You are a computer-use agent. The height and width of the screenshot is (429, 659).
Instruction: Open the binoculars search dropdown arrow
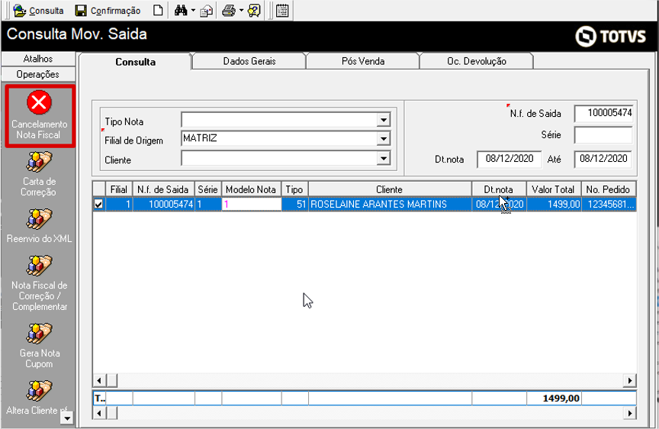pos(193,11)
